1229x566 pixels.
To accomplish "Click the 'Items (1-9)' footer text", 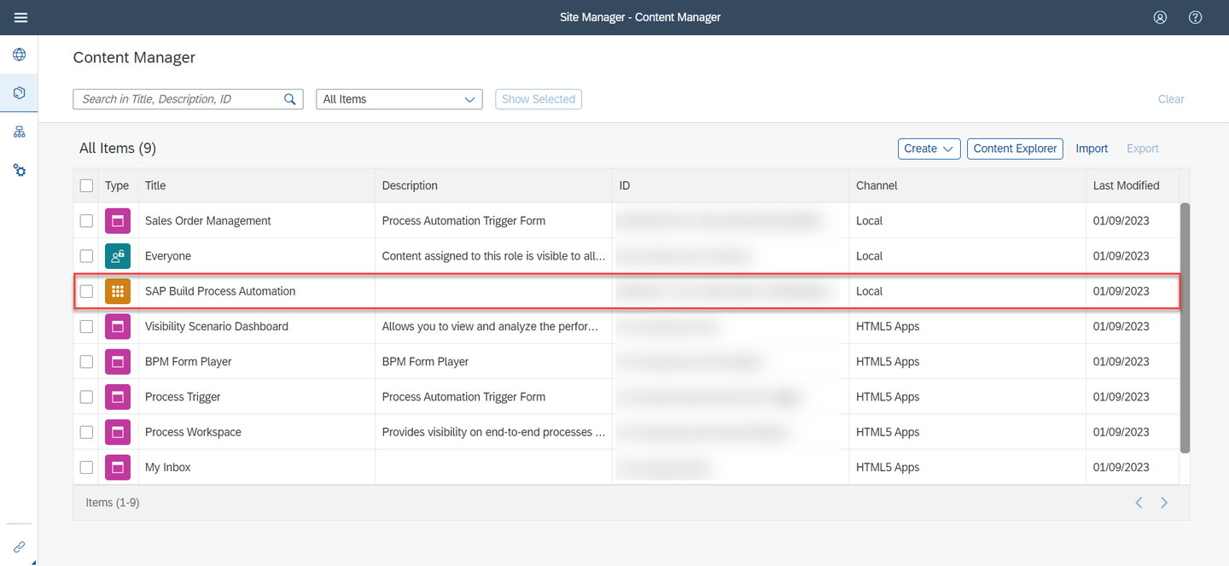I will tap(112, 503).
